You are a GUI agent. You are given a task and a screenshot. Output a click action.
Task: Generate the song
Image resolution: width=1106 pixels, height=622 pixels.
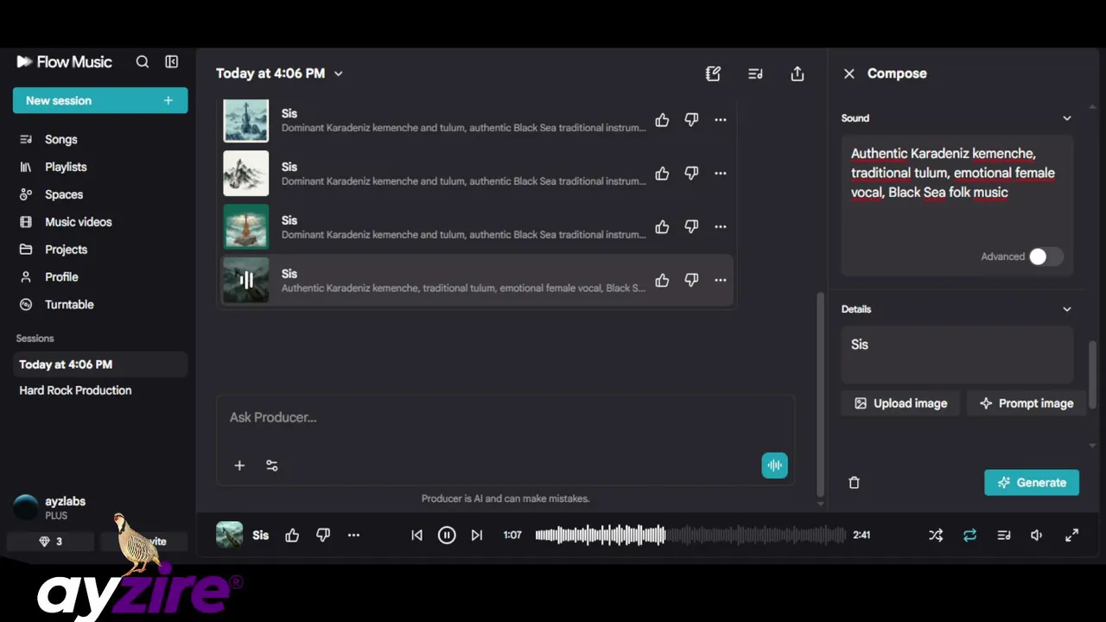click(x=1032, y=483)
